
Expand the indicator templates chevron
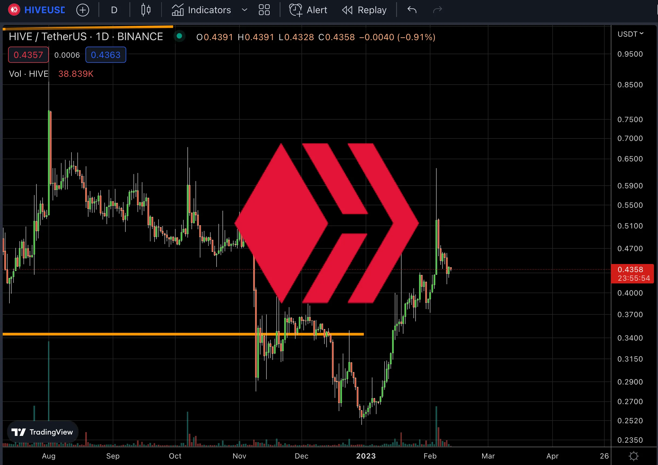pyautogui.click(x=244, y=10)
